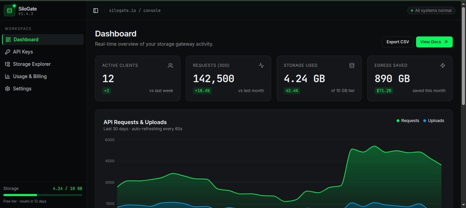Open the Settings page
466x208 pixels.
(43, 89)
